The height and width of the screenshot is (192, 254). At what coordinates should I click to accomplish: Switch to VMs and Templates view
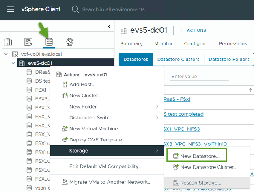tap(28, 42)
